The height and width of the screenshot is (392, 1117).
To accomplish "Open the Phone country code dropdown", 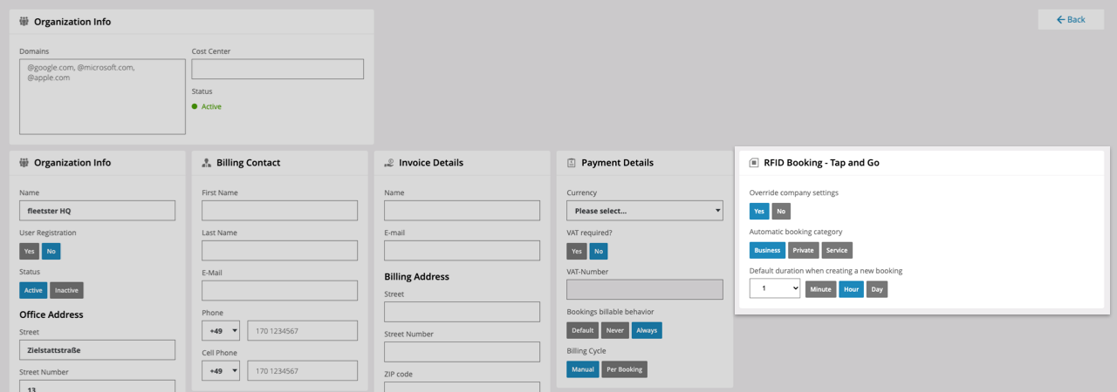I will [x=221, y=331].
